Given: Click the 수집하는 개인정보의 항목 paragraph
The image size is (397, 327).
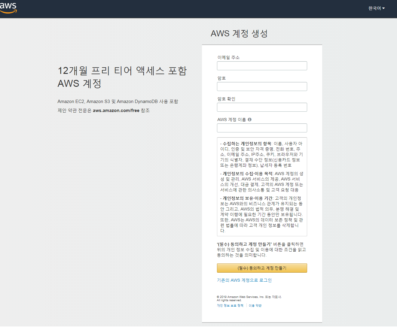Looking at the screenshot, I should [x=262, y=154].
